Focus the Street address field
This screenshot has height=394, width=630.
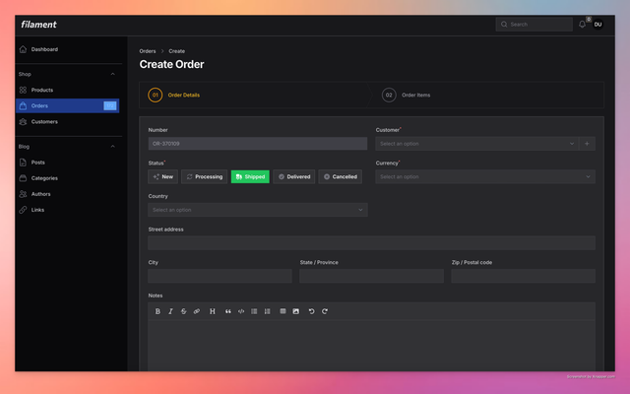pyautogui.click(x=371, y=243)
